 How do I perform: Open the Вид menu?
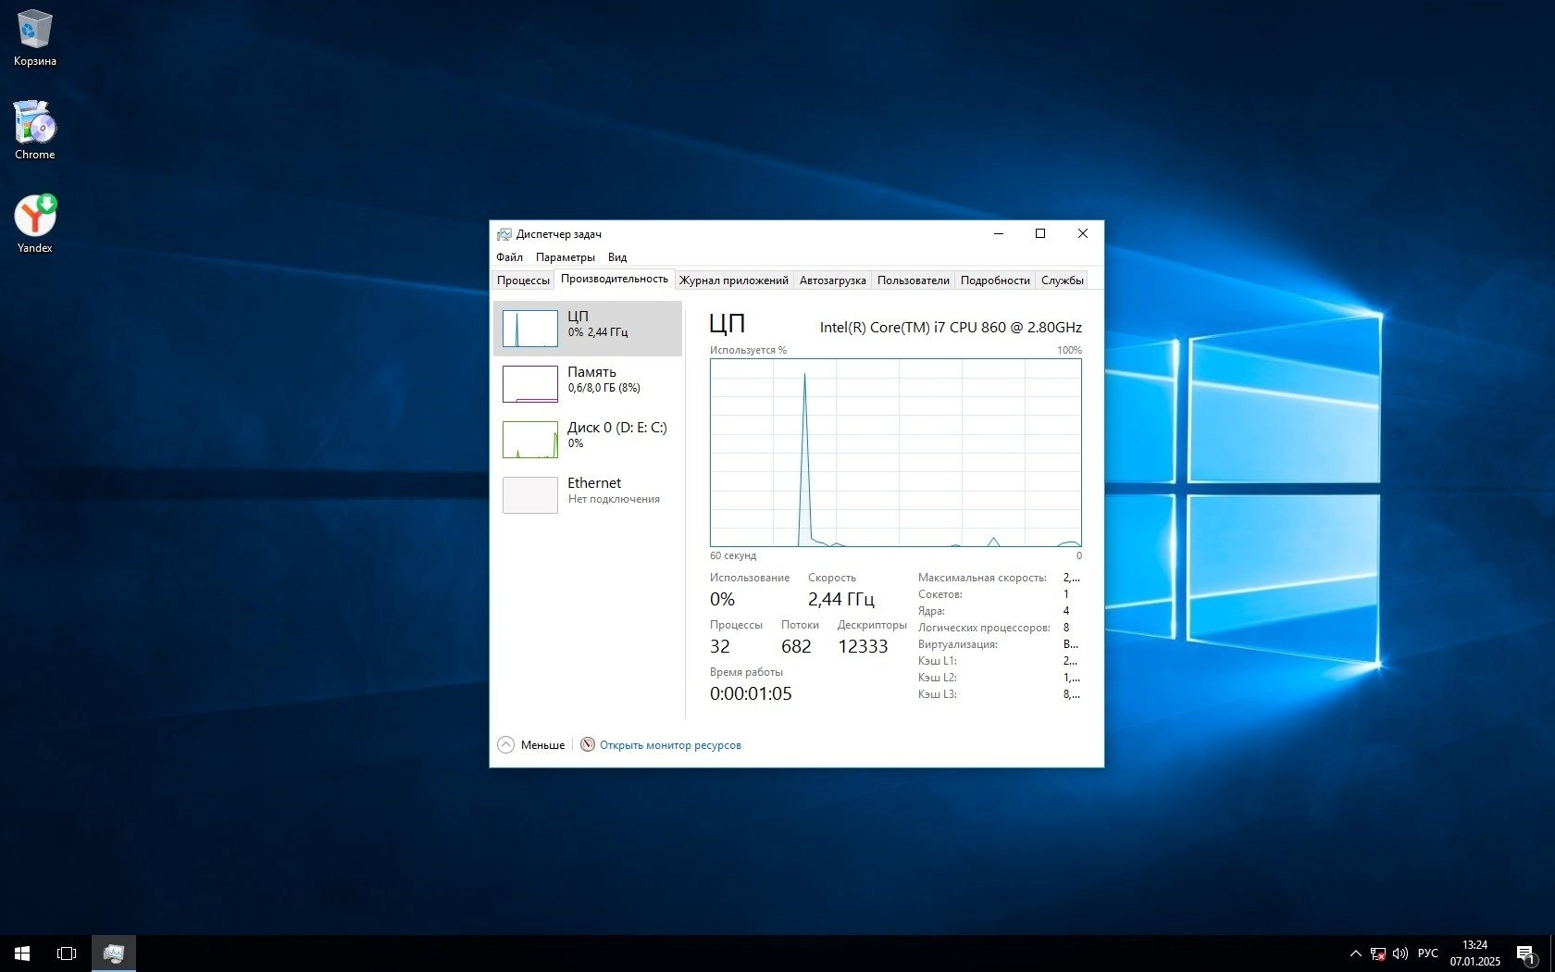tap(617, 257)
